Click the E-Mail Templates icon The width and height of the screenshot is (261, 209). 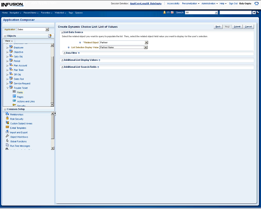(7, 127)
